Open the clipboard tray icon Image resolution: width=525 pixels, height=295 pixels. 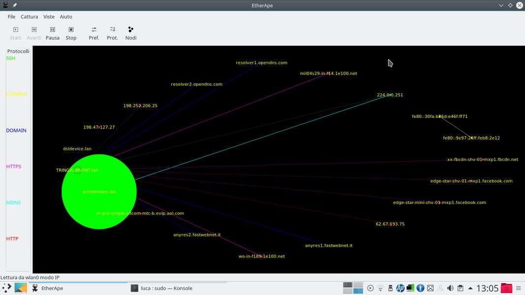(460, 289)
